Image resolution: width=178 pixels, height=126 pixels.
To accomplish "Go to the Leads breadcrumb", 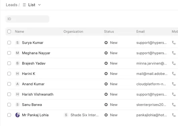I will click(12, 5).
